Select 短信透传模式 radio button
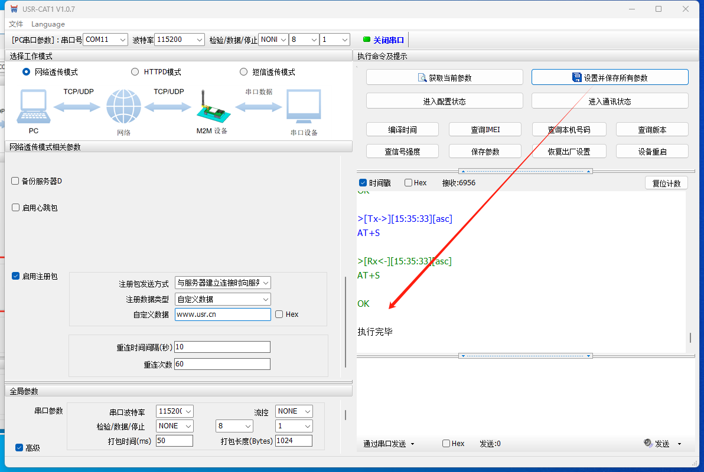This screenshot has height=472, width=704. [243, 72]
